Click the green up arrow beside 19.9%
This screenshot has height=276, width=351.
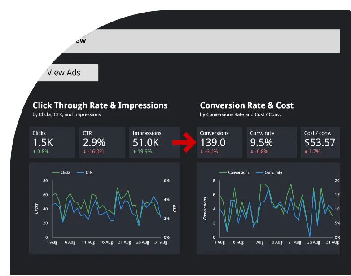click(x=135, y=152)
